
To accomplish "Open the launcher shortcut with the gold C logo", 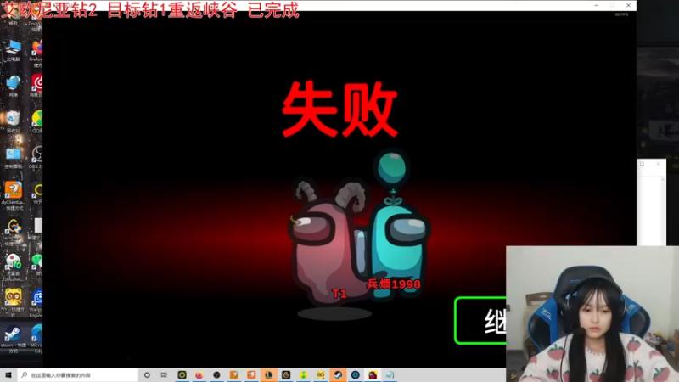I will tap(13, 231).
